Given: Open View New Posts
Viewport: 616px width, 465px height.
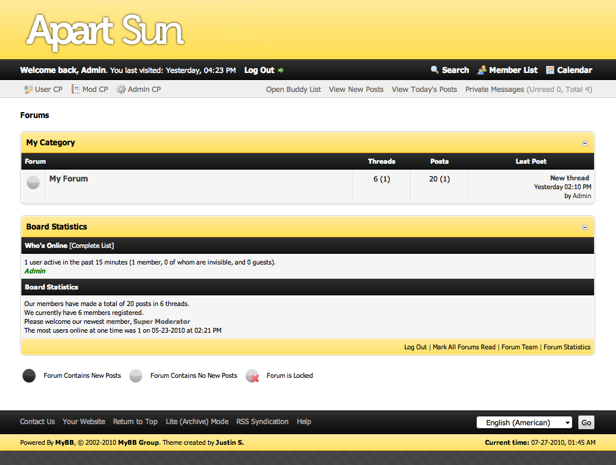Looking at the screenshot, I should (x=356, y=90).
